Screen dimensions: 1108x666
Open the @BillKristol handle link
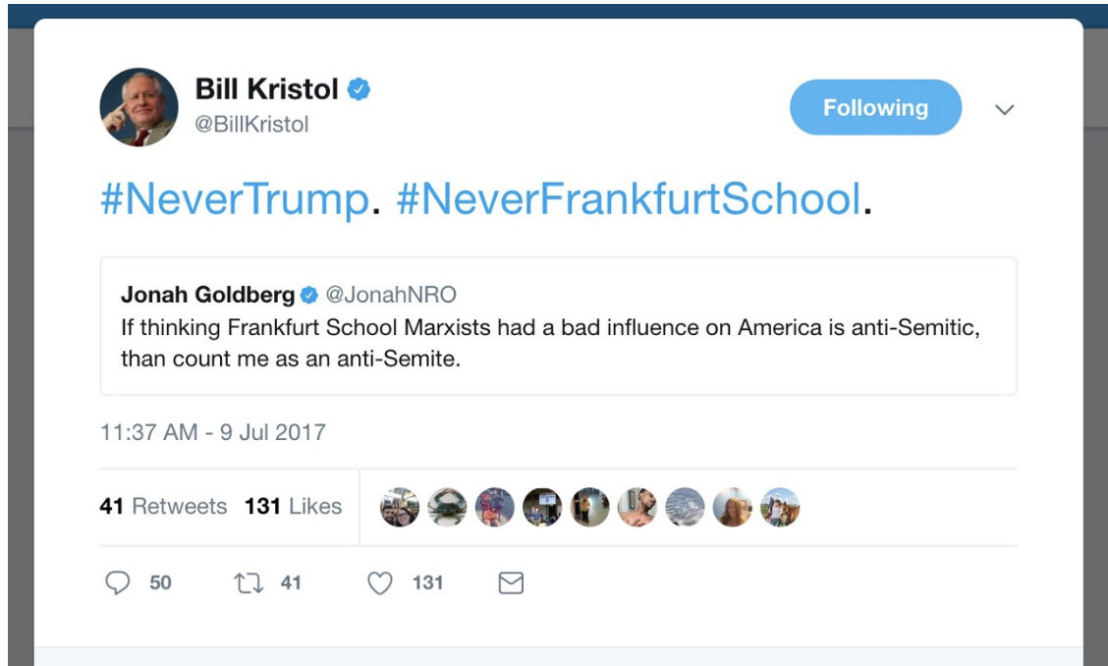coord(251,125)
